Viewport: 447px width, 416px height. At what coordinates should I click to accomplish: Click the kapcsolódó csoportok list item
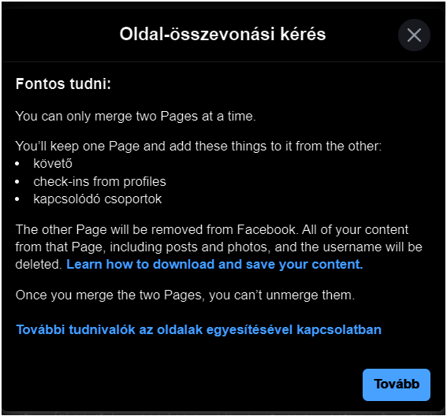click(98, 199)
